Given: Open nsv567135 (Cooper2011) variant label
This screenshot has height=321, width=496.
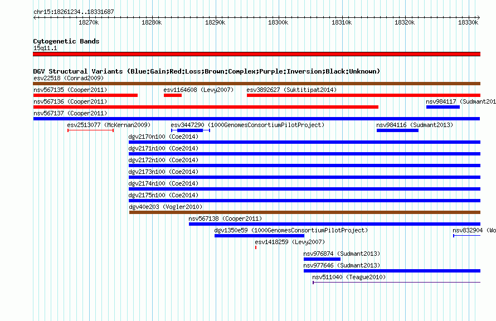Looking at the screenshot, I should pyautogui.click(x=70, y=90).
